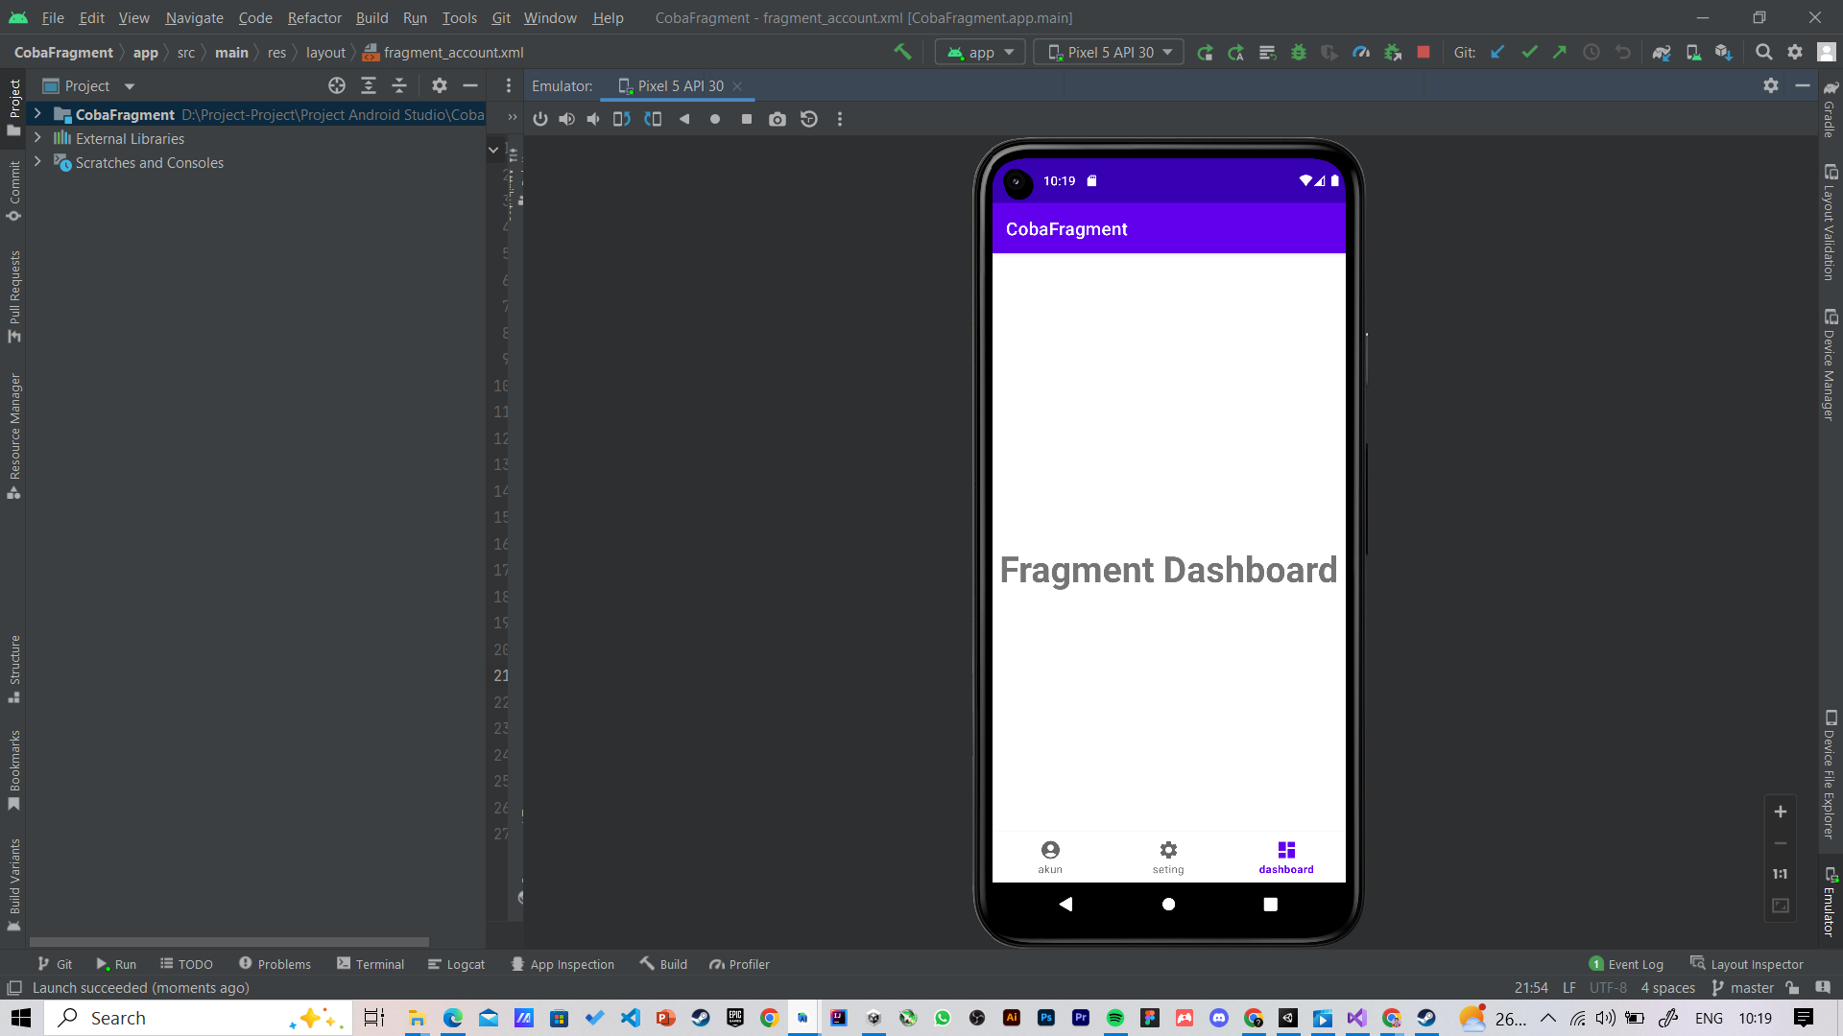Take emulator screenshot with camera icon
The width and height of the screenshot is (1843, 1036).
click(778, 119)
